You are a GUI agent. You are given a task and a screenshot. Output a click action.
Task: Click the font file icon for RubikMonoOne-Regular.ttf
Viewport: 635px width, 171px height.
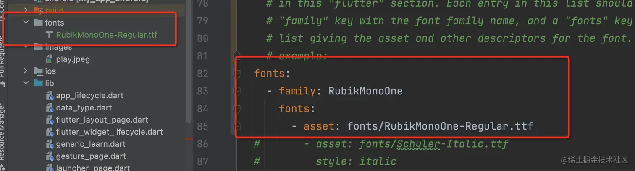coord(49,35)
